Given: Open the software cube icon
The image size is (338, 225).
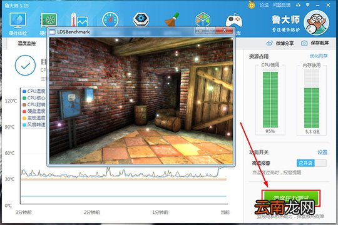Looking at the screenshot, I should click(203, 19).
